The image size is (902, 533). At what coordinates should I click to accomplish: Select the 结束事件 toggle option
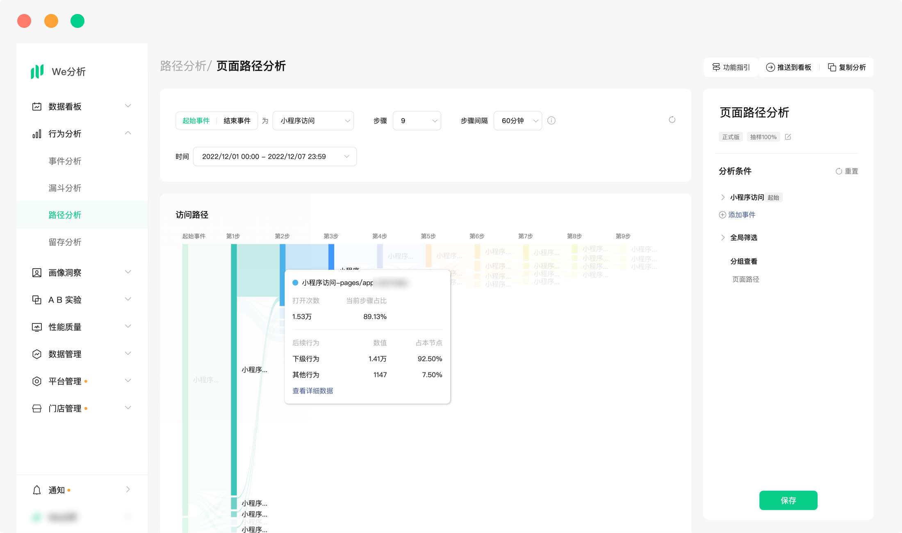pyautogui.click(x=237, y=121)
